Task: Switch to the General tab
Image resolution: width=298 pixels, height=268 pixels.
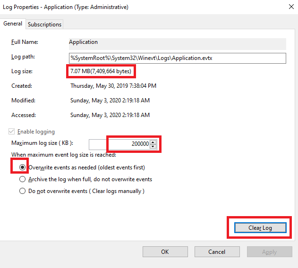Action: 13,24
